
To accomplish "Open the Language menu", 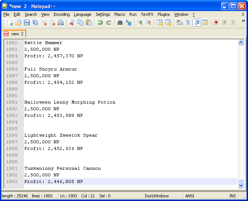I will click(83, 14).
